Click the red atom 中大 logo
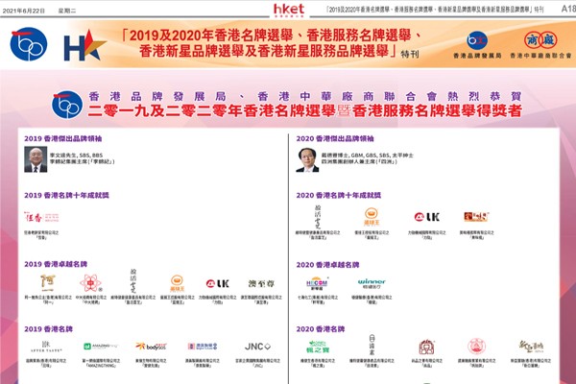Image resolution: width=576 pixels, height=384 pixels. pos(91,283)
